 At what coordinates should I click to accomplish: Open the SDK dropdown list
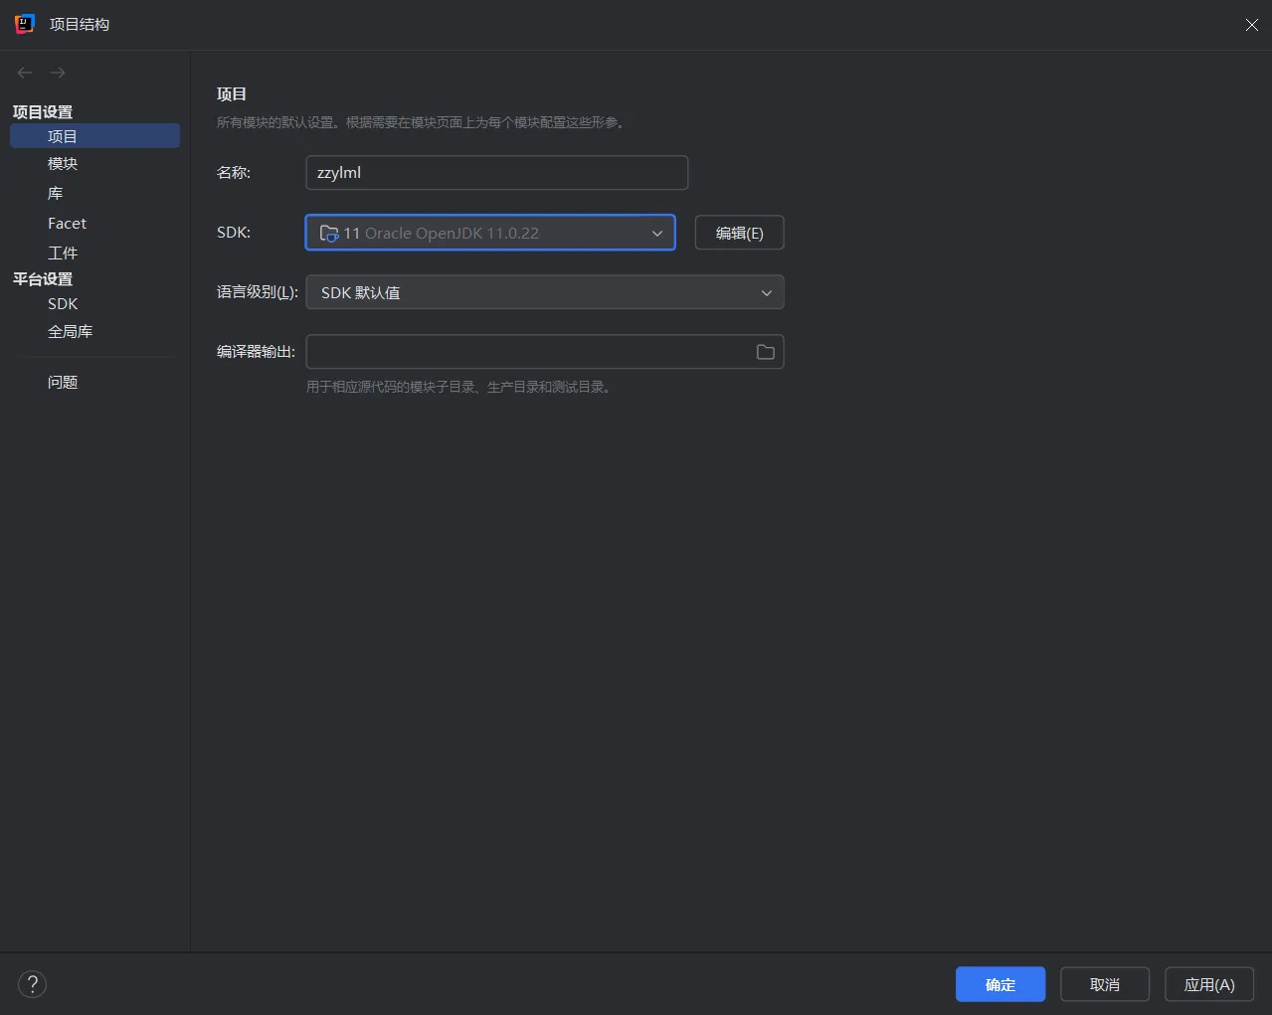tap(656, 234)
